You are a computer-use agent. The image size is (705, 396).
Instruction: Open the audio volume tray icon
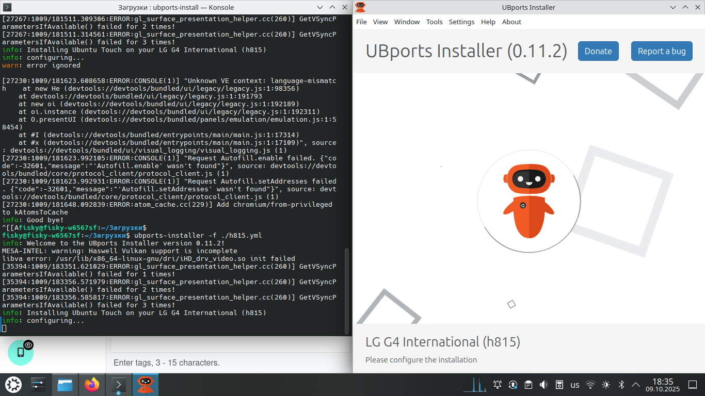click(543, 385)
